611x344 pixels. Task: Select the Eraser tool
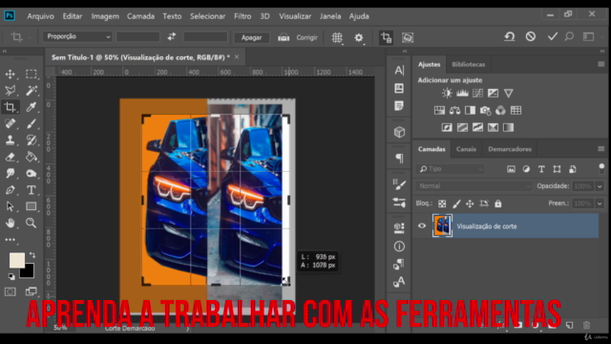click(x=11, y=157)
